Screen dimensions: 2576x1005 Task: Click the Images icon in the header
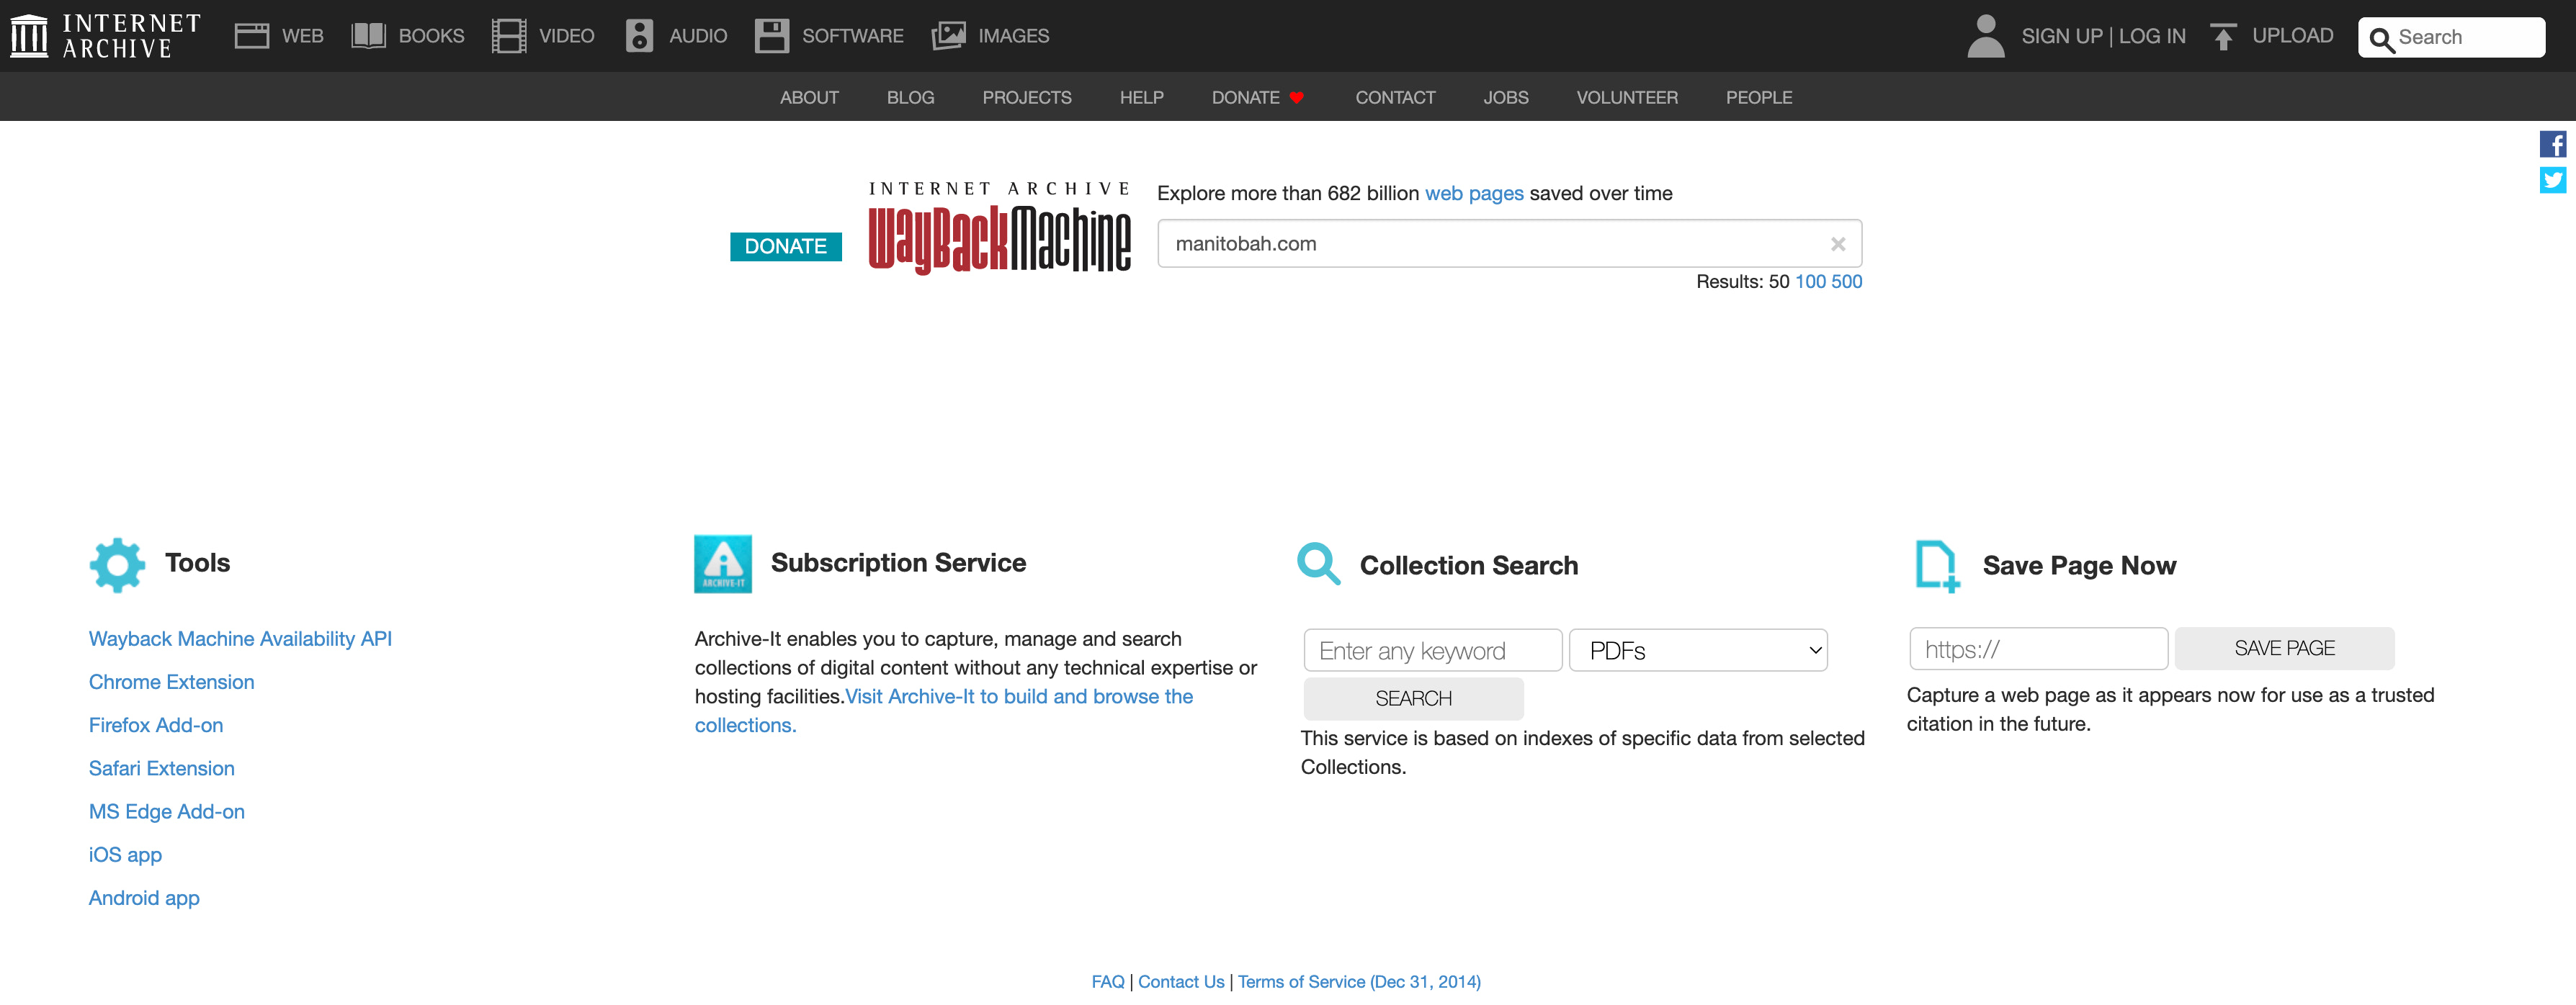pos(947,35)
